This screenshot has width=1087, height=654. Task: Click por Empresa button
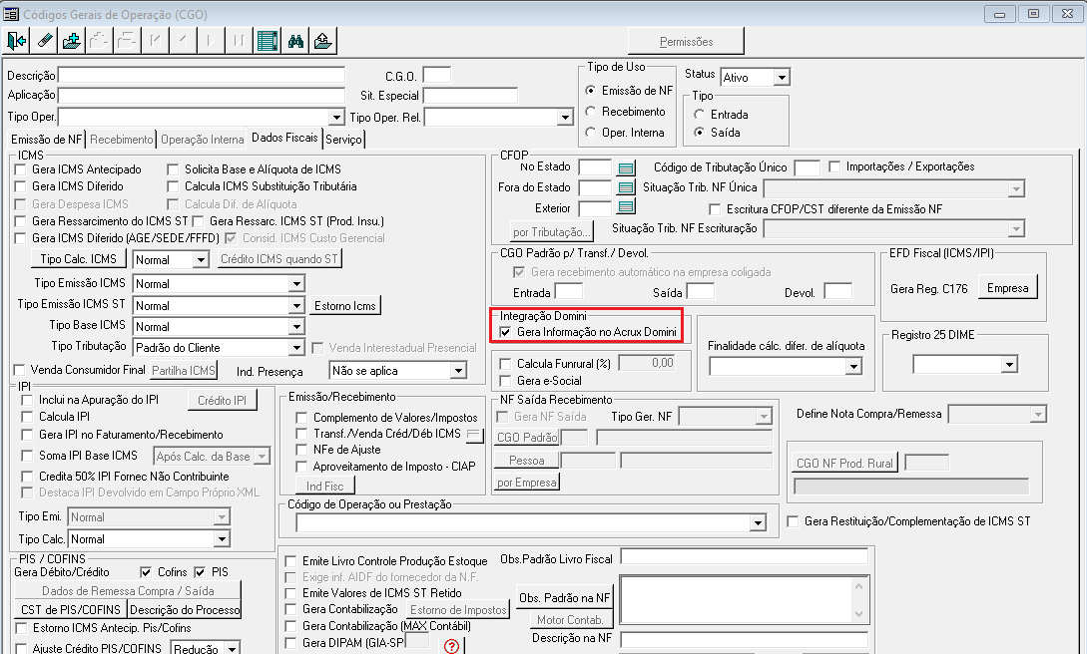(x=527, y=483)
